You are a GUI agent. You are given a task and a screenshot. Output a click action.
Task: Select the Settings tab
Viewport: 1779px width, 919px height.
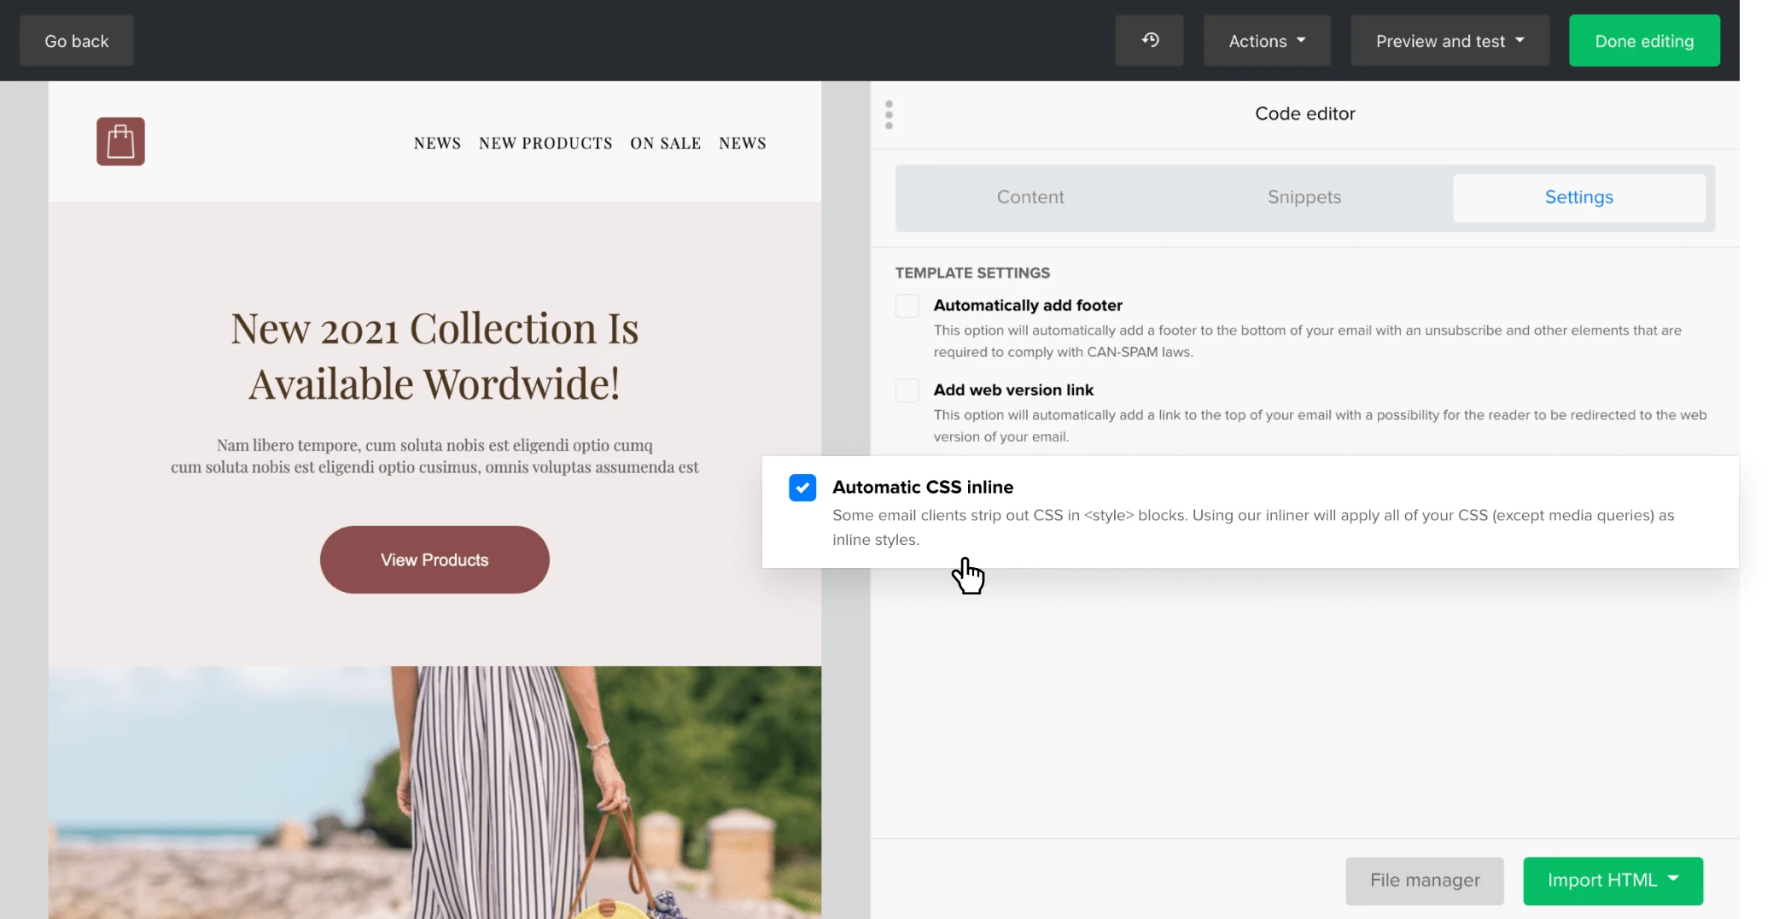1578,197
